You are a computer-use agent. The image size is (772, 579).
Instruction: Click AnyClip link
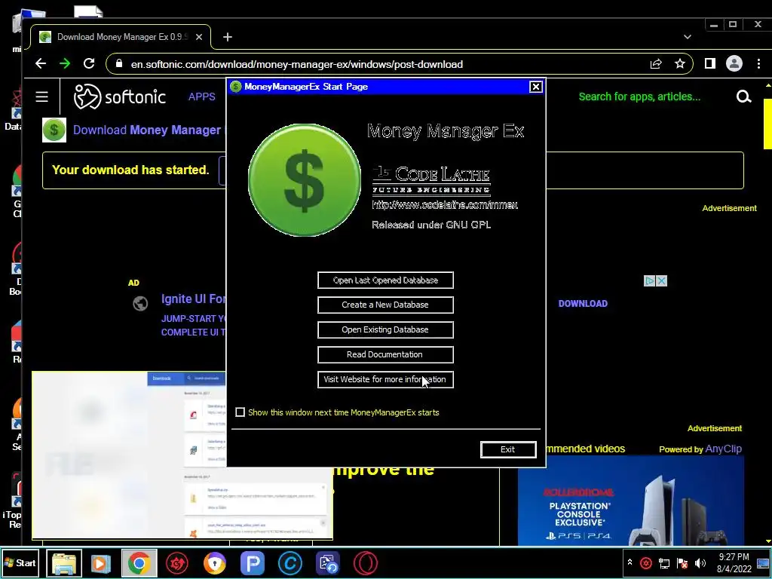(x=723, y=449)
